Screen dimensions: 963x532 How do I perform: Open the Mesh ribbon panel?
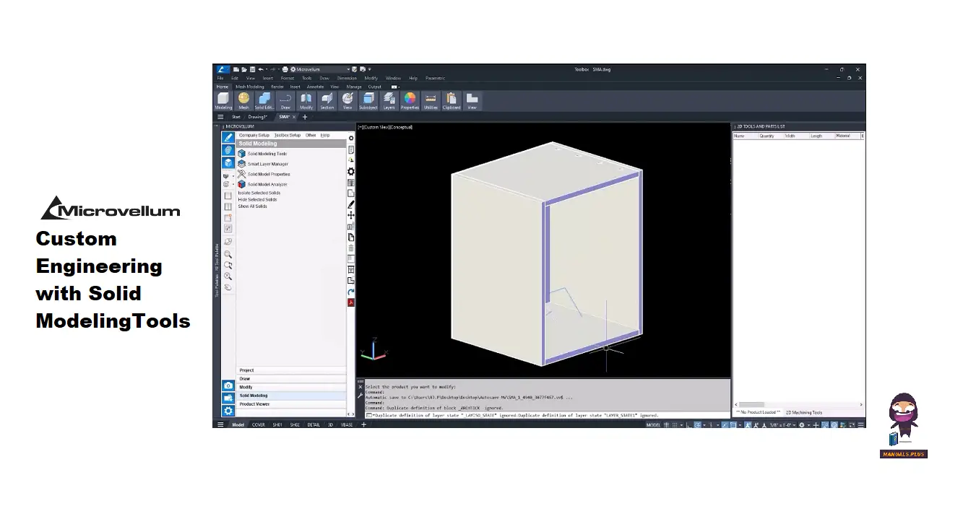tap(243, 101)
